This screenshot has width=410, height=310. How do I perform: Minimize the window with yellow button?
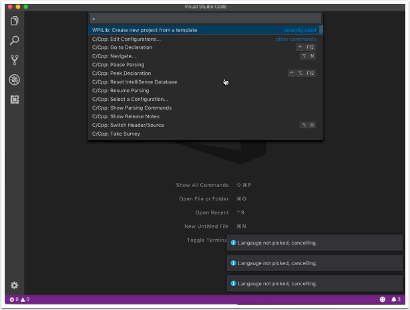18,7
